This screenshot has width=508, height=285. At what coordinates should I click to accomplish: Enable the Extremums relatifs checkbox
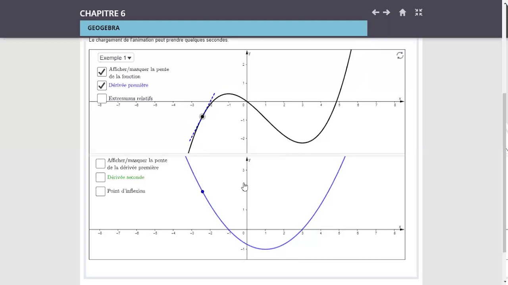[102, 98]
